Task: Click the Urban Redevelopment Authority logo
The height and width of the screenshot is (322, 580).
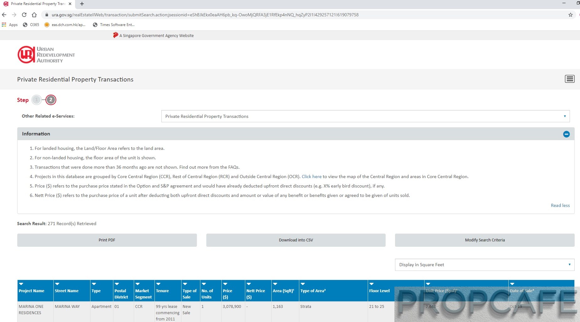Action: [46, 55]
